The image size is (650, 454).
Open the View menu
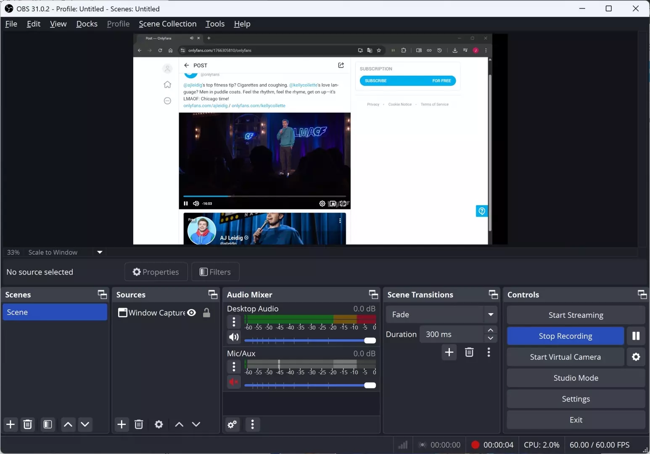point(58,24)
